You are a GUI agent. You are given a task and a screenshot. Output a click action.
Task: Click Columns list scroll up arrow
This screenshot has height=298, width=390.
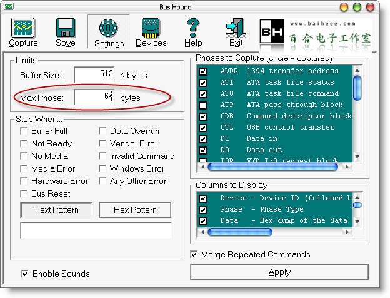click(x=357, y=198)
